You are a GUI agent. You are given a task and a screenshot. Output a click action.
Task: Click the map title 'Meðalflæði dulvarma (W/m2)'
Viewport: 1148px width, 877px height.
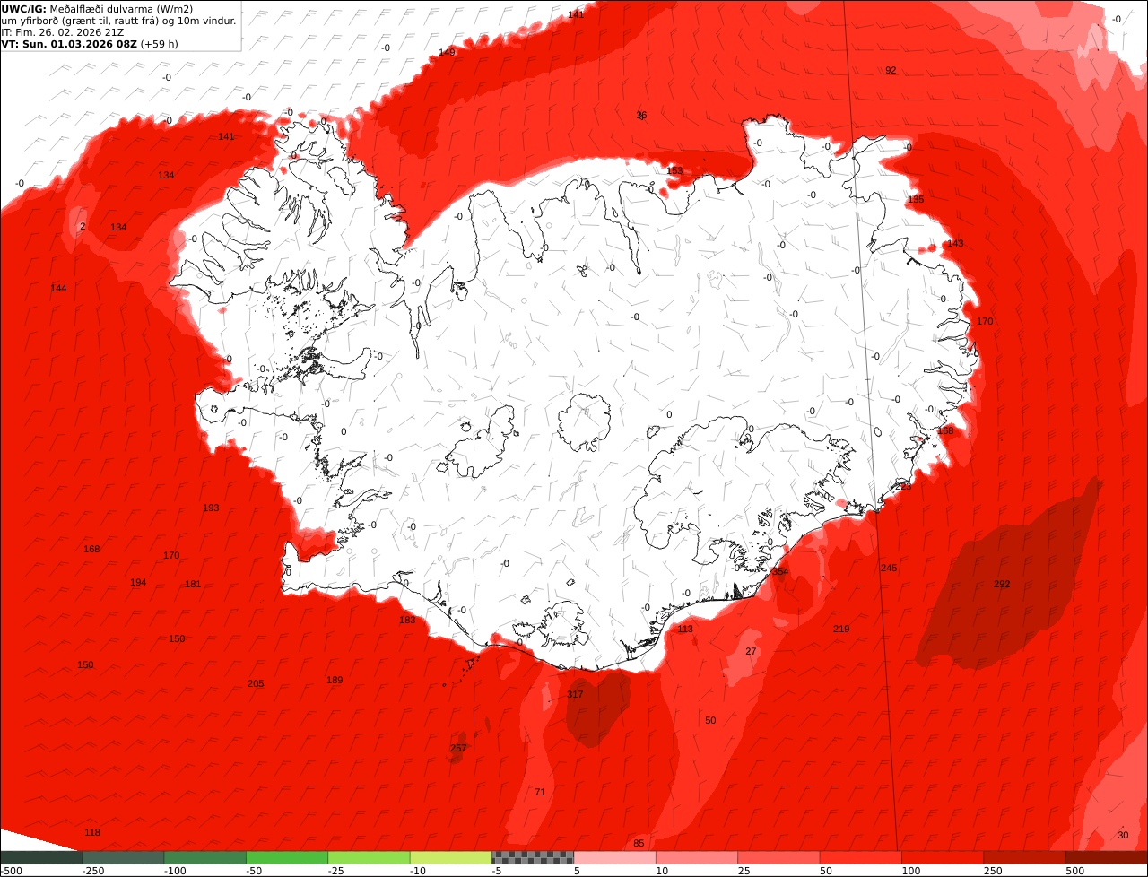121,9
